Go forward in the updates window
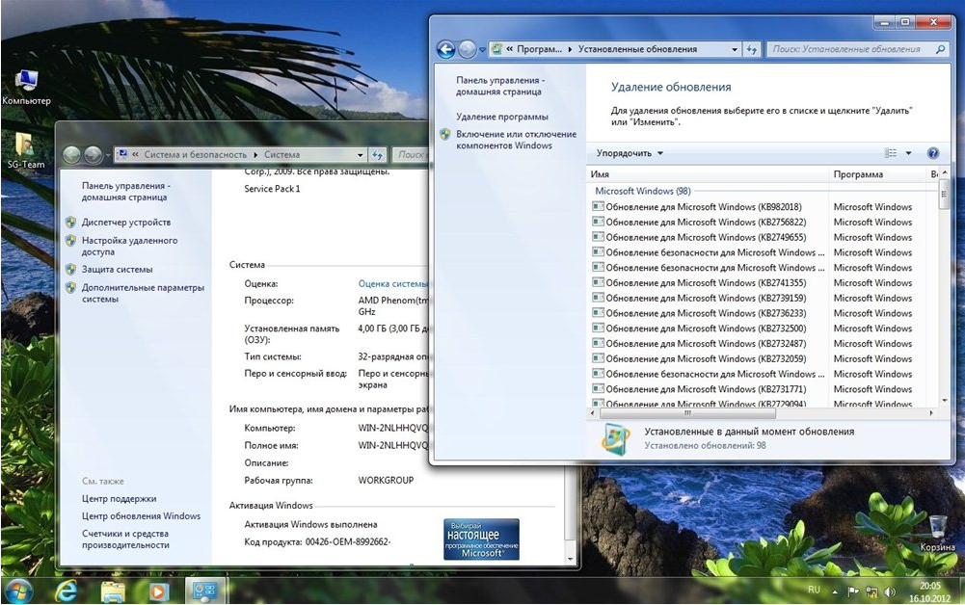The width and height of the screenshot is (965, 605). 468,49
